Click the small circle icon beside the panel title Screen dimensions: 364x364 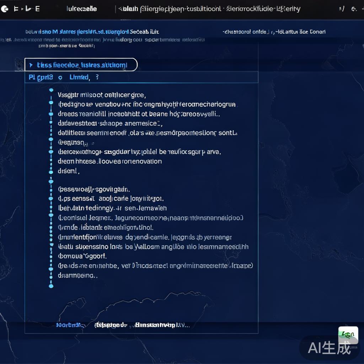click(x=60, y=77)
